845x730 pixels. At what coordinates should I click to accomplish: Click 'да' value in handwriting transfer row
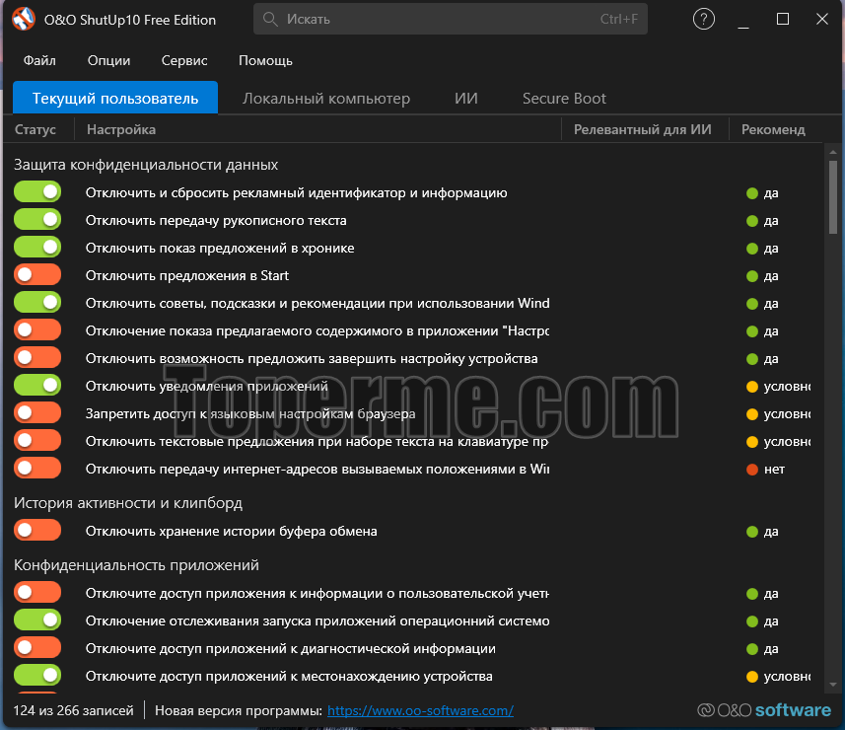771,221
